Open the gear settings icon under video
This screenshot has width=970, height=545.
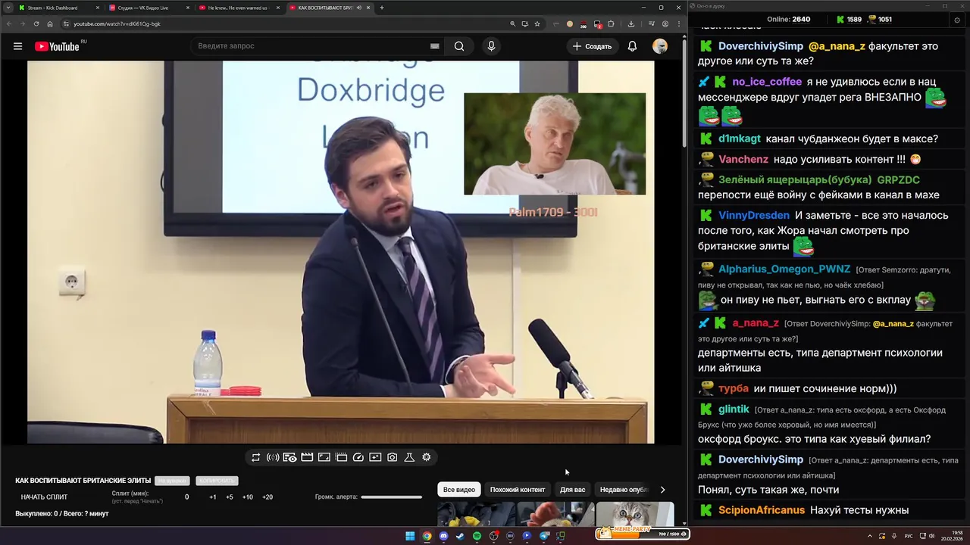click(427, 457)
